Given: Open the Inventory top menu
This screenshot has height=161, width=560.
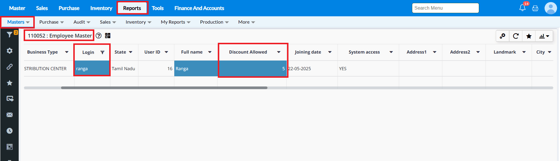Looking at the screenshot, I should (x=101, y=8).
